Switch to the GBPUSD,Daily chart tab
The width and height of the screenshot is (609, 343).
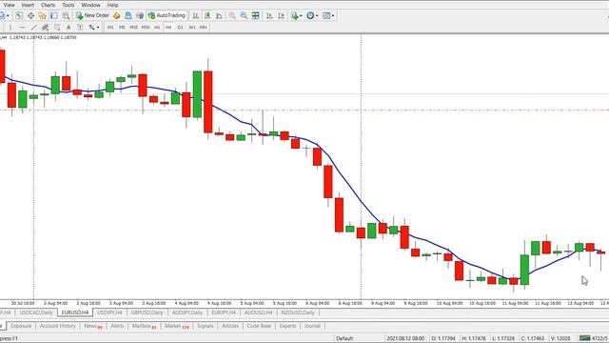tap(147, 313)
